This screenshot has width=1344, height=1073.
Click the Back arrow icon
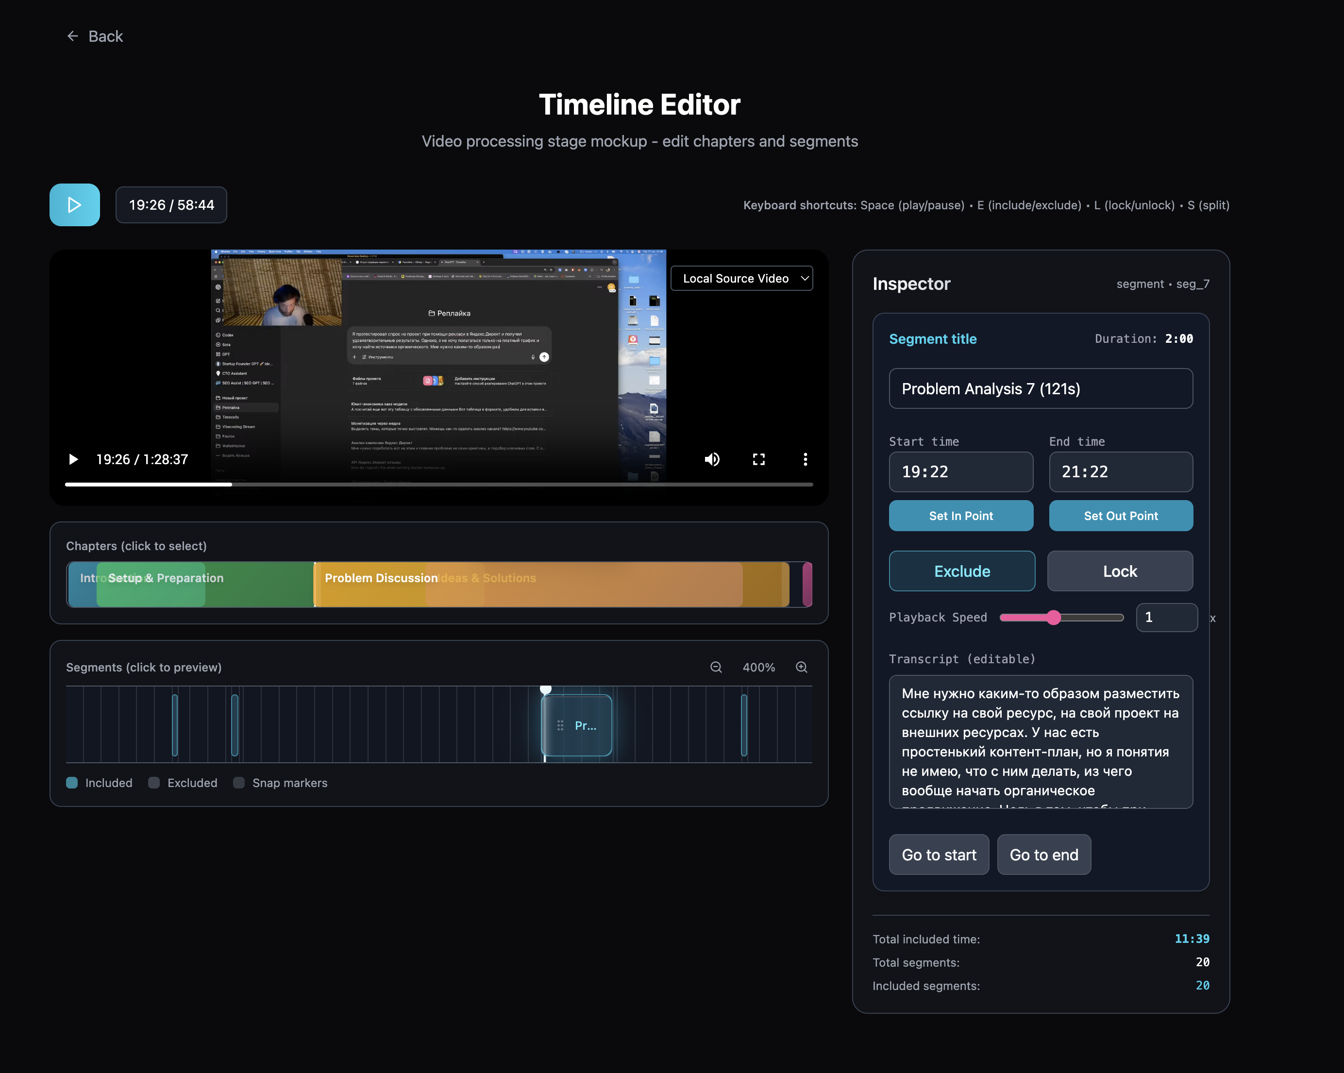72,36
